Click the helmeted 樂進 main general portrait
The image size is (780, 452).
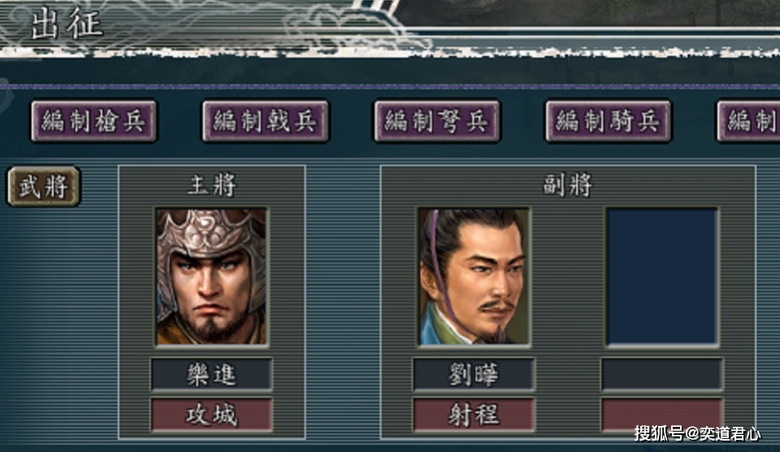pyautogui.click(x=211, y=277)
